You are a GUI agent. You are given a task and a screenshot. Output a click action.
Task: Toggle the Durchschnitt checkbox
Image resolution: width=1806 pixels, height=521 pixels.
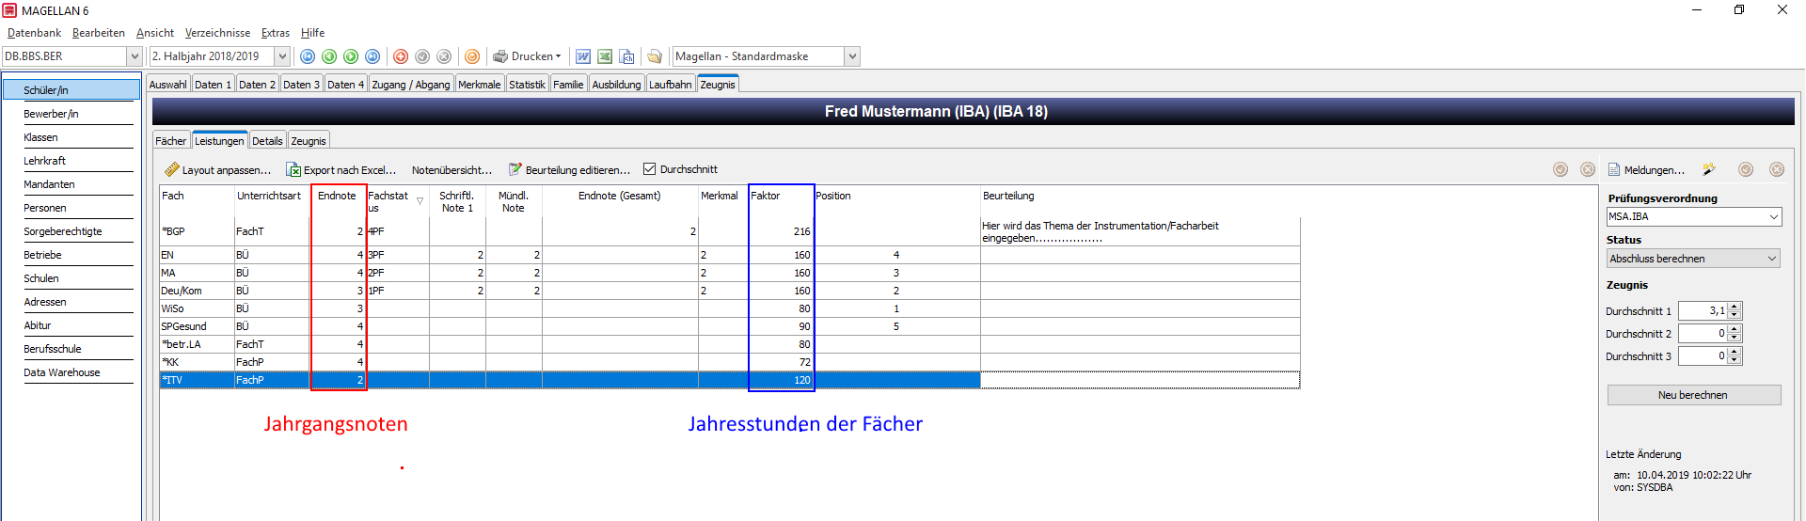pos(649,169)
